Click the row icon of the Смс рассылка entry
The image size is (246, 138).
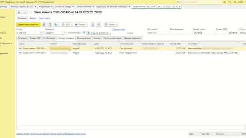[20, 49]
